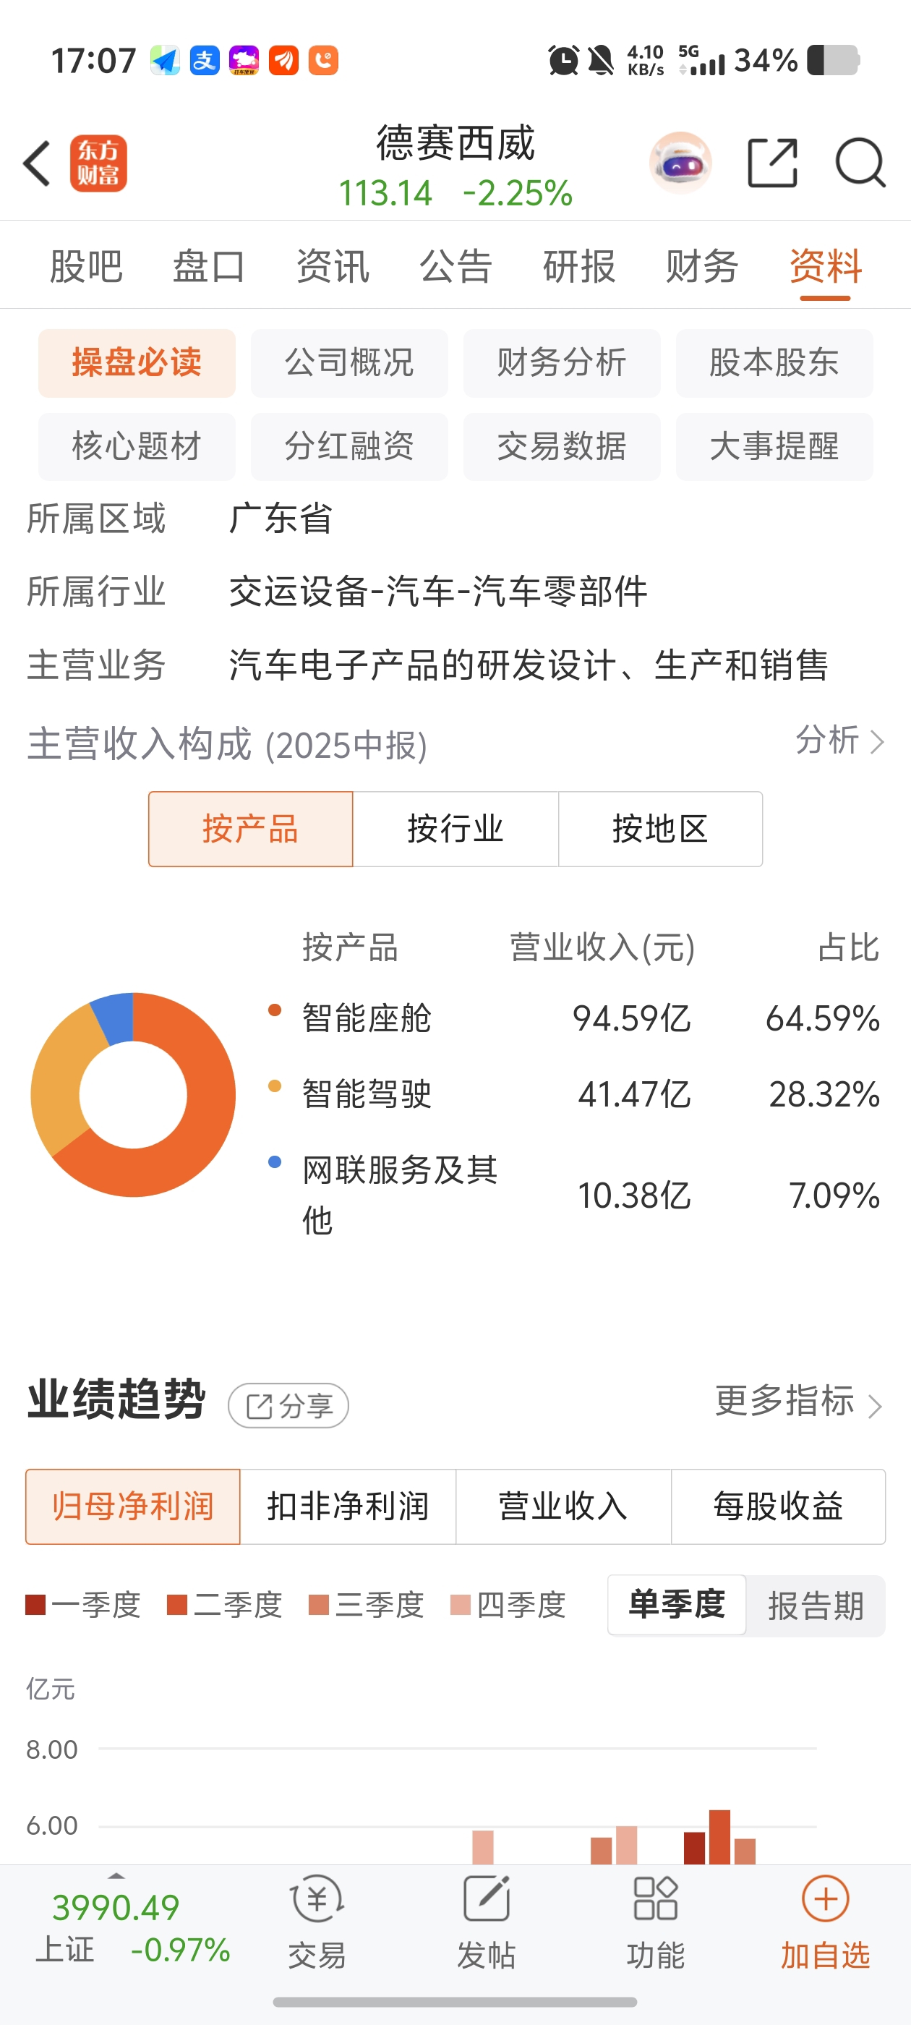This screenshot has width=911, height=2025.
Task: Open the 发帖 post icon
Action: 487,1900
